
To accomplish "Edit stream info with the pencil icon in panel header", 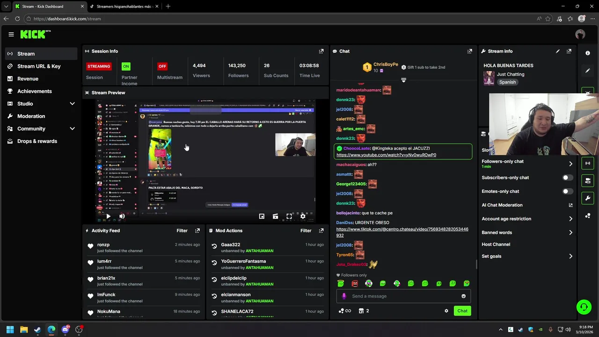I will pyautogui.click(x=558, y=51).
